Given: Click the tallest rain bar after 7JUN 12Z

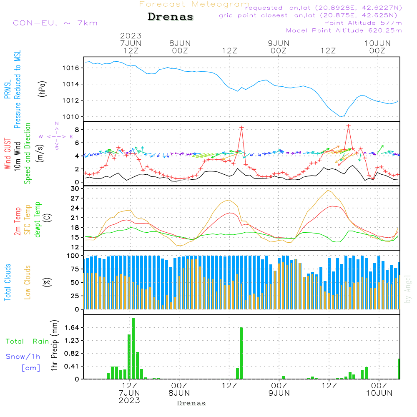Looking at the screenshot, I should point(133,348).
